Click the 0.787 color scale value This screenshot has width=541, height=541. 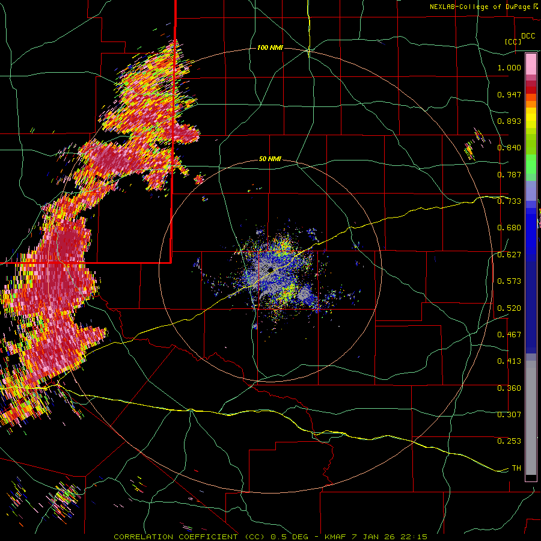(x=509, y=174)
